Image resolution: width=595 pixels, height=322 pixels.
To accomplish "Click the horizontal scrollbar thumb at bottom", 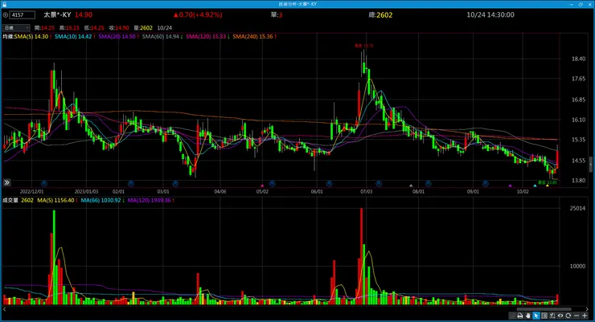I will [x=544, y=309].
